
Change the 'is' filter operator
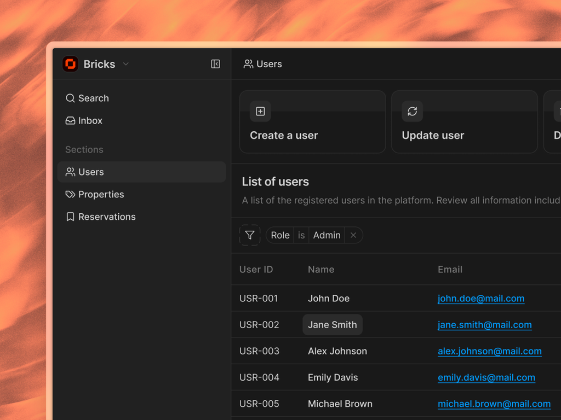301,235
